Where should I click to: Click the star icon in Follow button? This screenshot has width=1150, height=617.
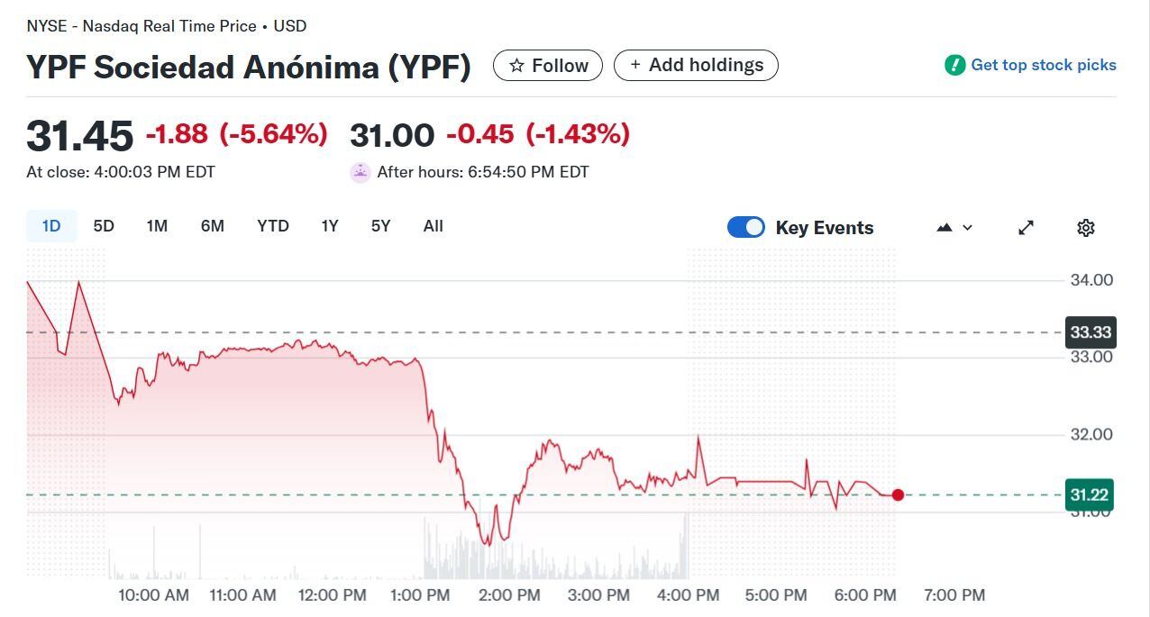pos(516,65)
